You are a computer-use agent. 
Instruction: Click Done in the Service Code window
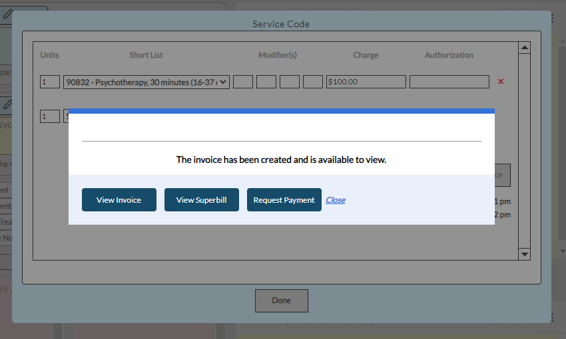[x=281, y=300]
